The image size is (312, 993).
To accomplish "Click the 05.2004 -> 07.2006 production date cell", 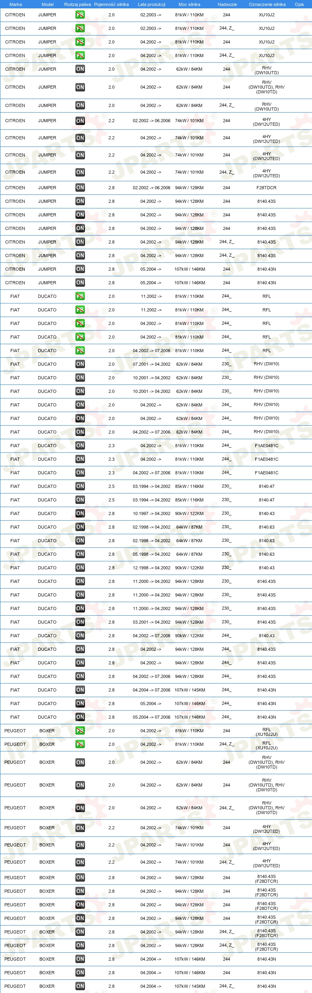I will [x=152, y=717].
